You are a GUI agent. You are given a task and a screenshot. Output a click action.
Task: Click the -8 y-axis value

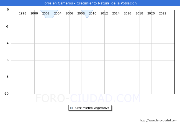point(7,77)
